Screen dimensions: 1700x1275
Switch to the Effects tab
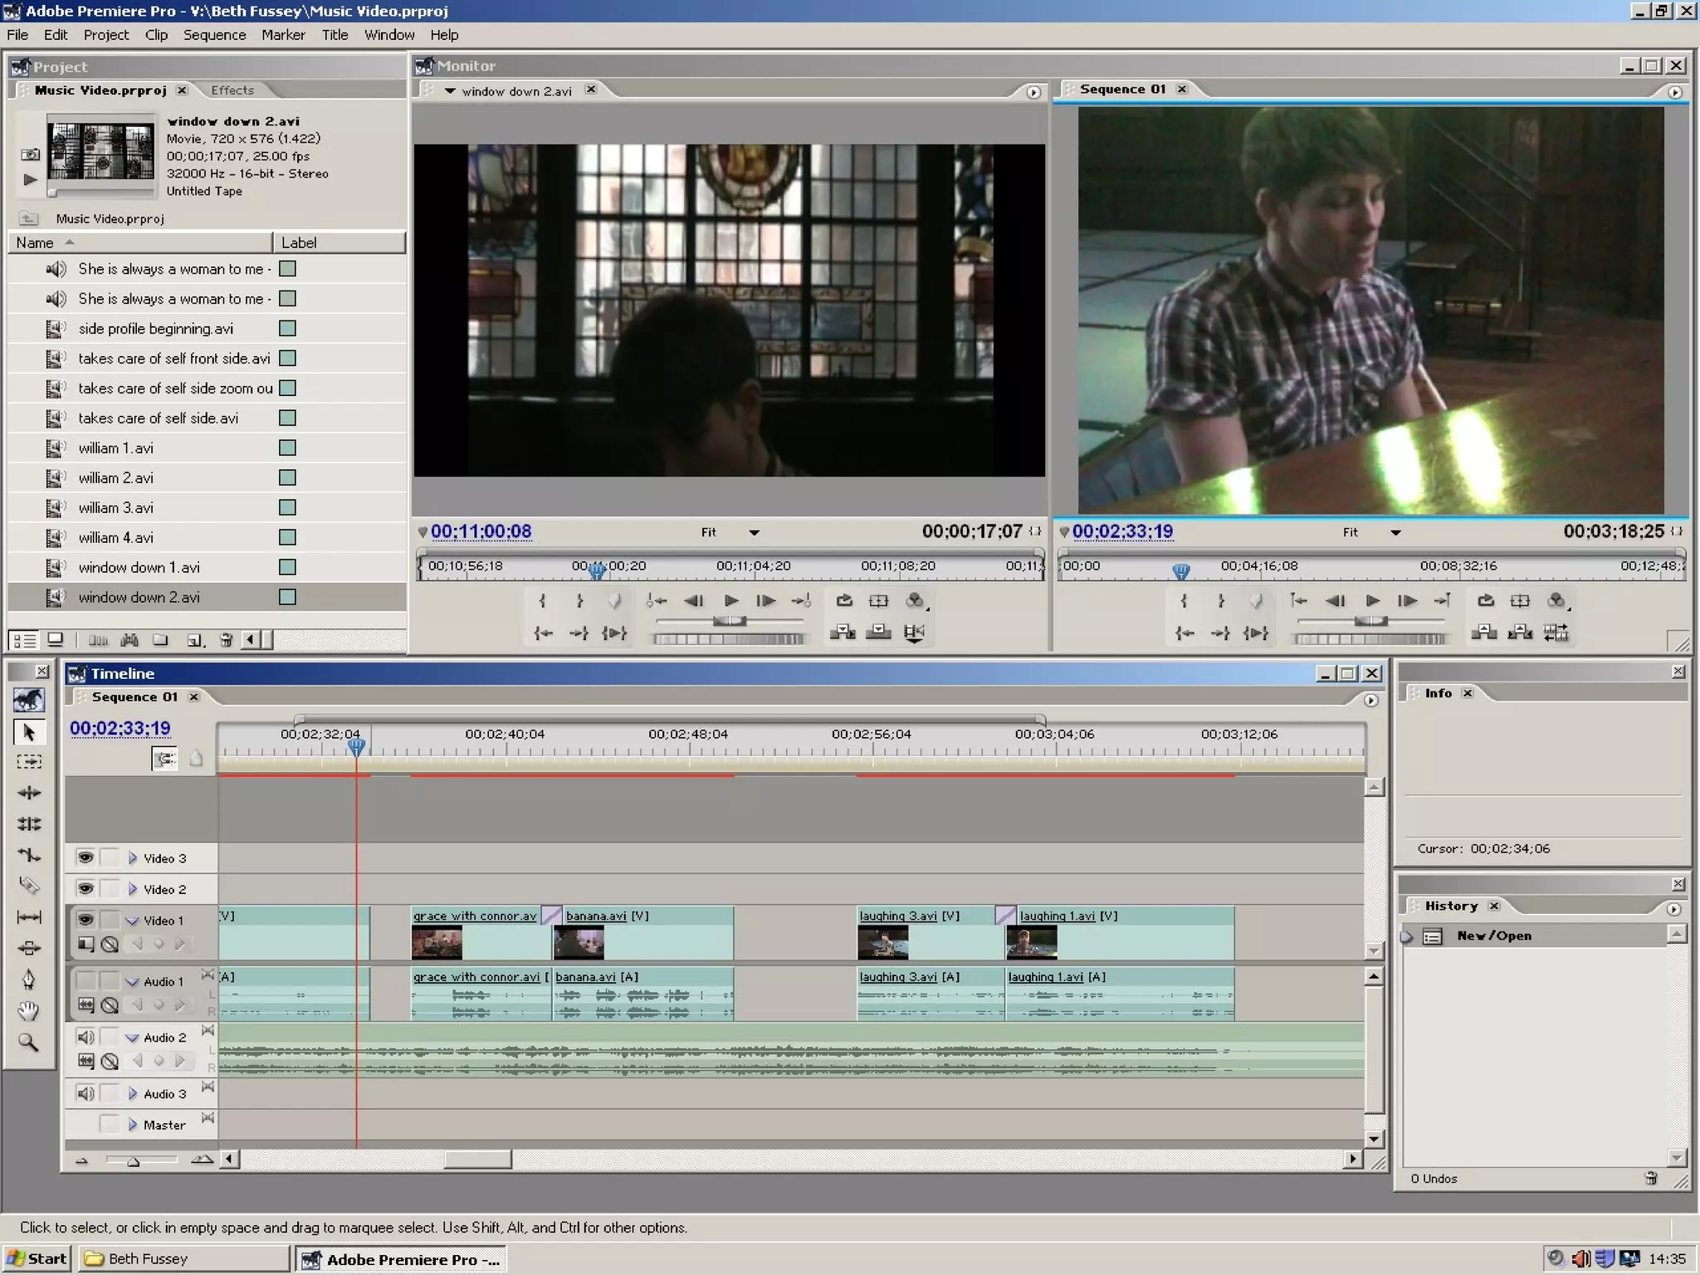(x=232, y=90)
